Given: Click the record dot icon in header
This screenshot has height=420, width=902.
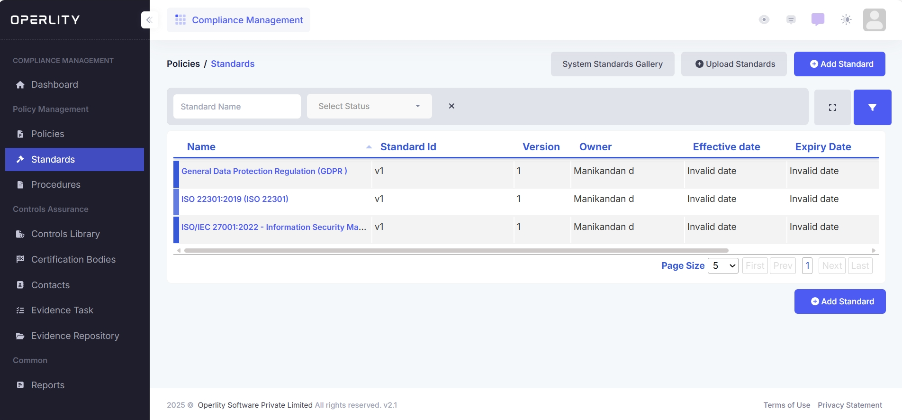Looking at the screenshot, I should coord(764,19).
